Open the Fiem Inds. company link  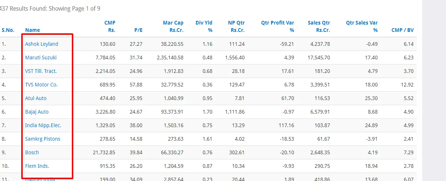click(37, 166)
